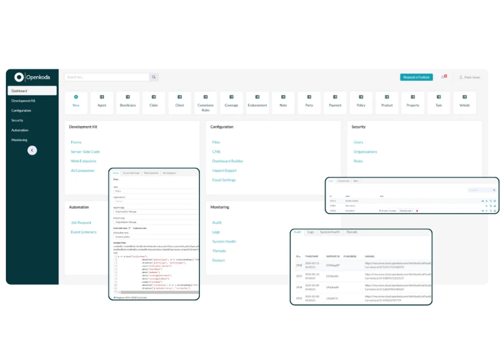
Task: Toggle the Create new table switch
Action: pyautogui.click(x=130, y=228)
